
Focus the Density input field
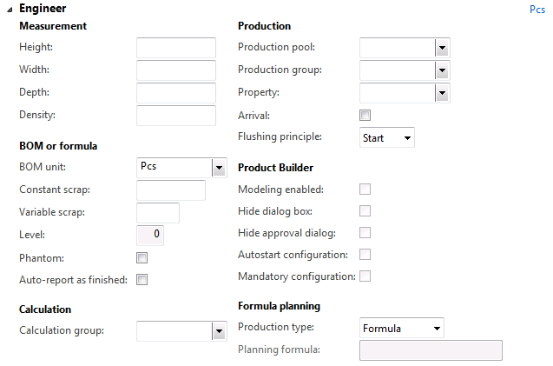click(176, 116)
